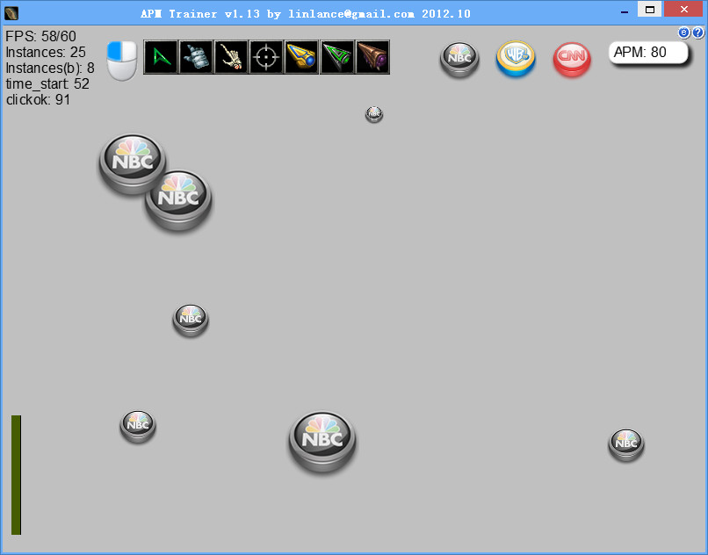Select the NBC skin button beside WB

point(459,59)
